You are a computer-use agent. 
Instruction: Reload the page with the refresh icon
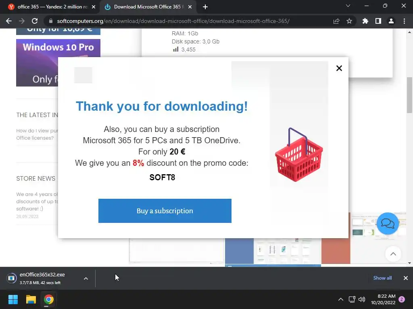[35, 21]
